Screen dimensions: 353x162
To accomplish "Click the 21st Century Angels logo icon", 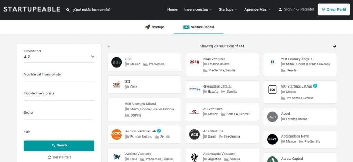I will pos(272,62).
